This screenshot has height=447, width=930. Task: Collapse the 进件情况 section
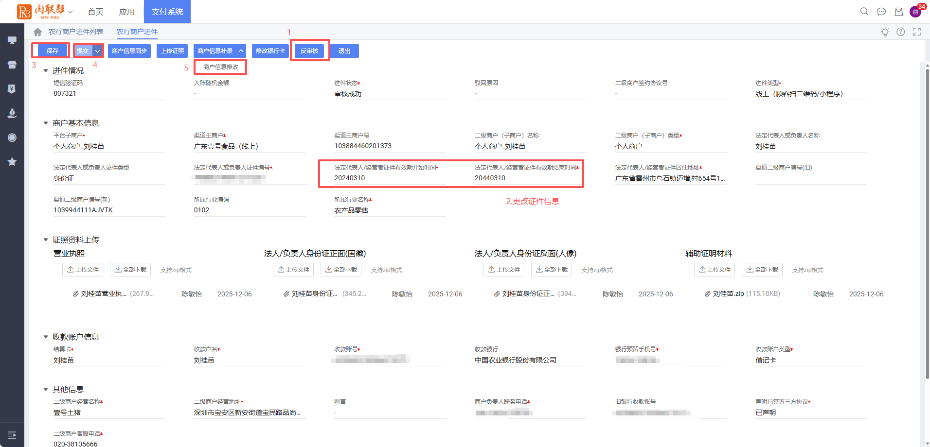pyautogui.click(x=46, y=71)
